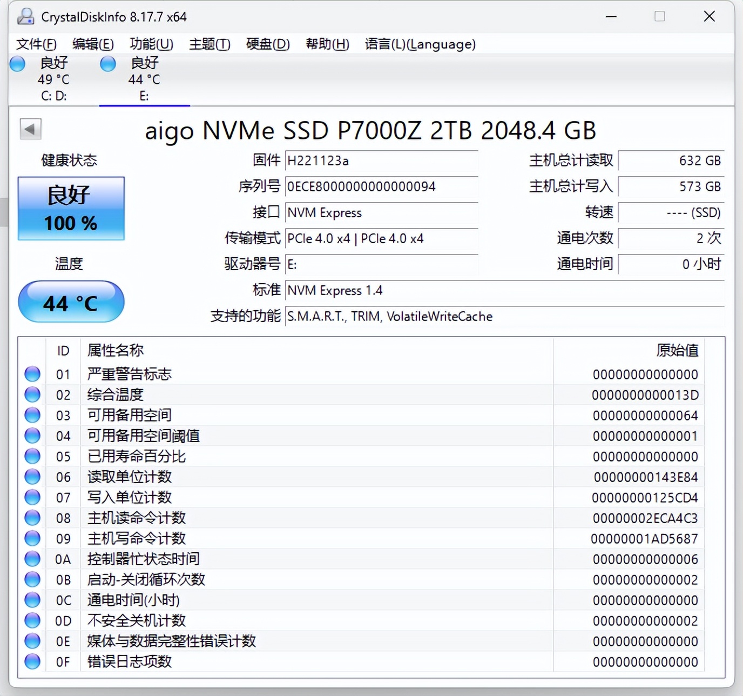
Task: Click the back arrow navigation button
Action: (30, 129)
